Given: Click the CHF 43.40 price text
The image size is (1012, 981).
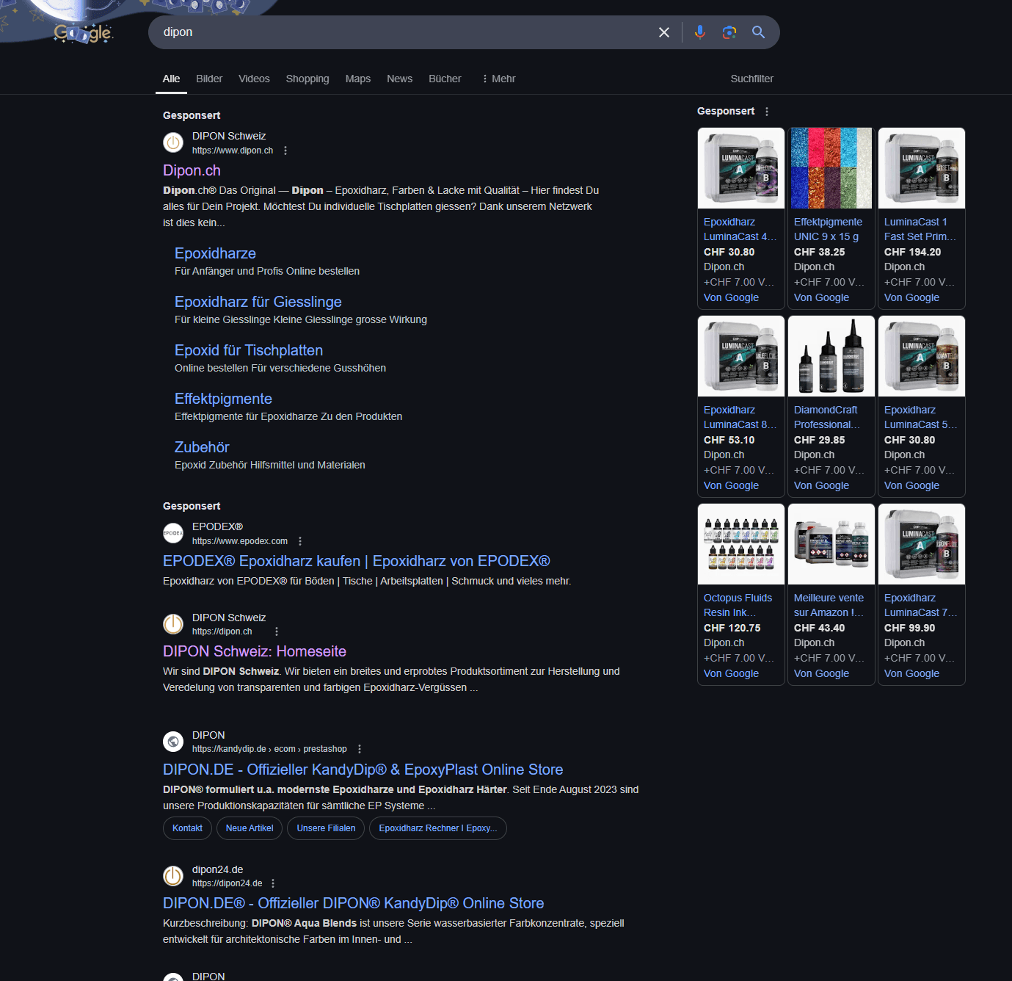Looking at the screenshot, I should pos(819,628).
